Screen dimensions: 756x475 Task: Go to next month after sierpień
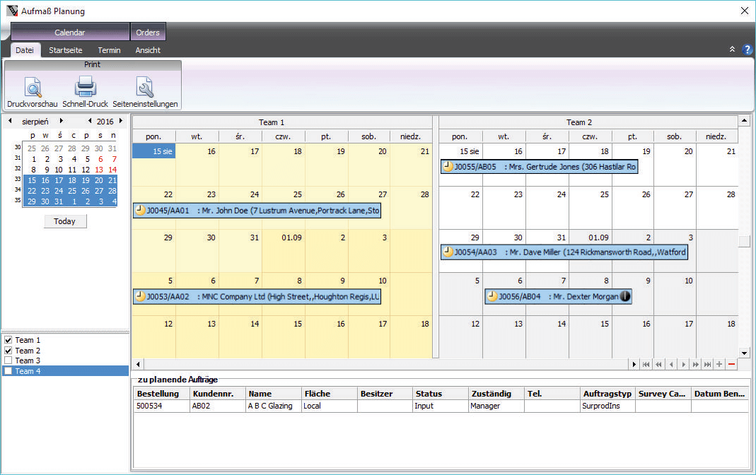point(62,122)
